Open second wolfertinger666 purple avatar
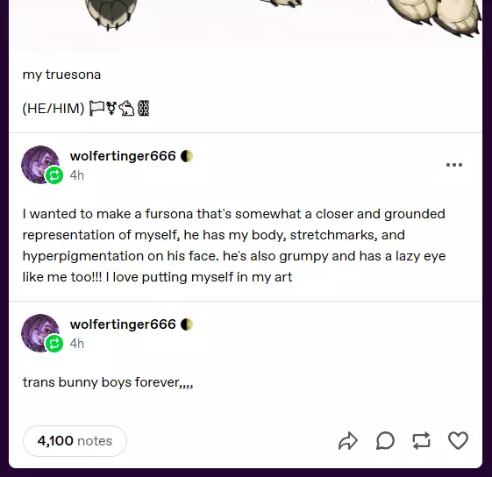This screenshot has width=492, height=477. click(40, 332)
